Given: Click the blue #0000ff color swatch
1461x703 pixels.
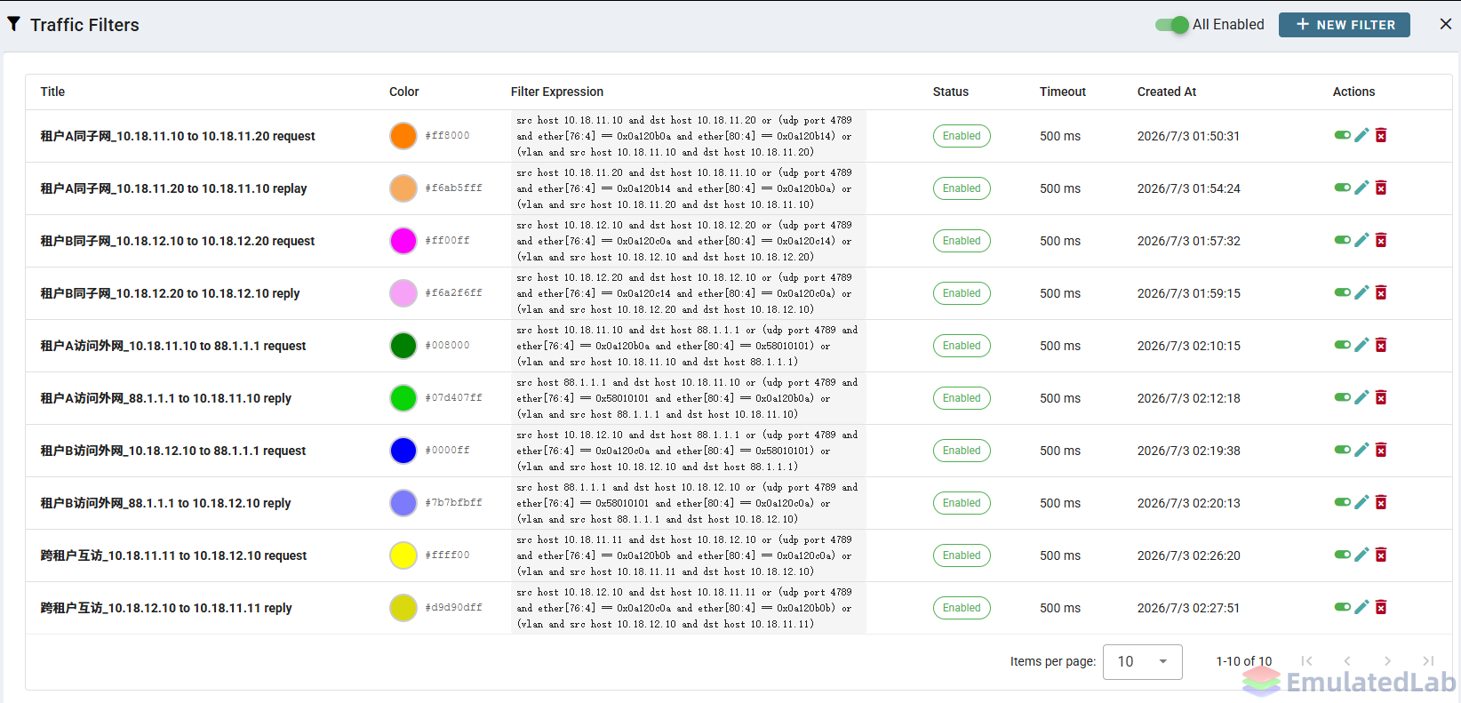Looking at the screenshot, I should (403, 451).
